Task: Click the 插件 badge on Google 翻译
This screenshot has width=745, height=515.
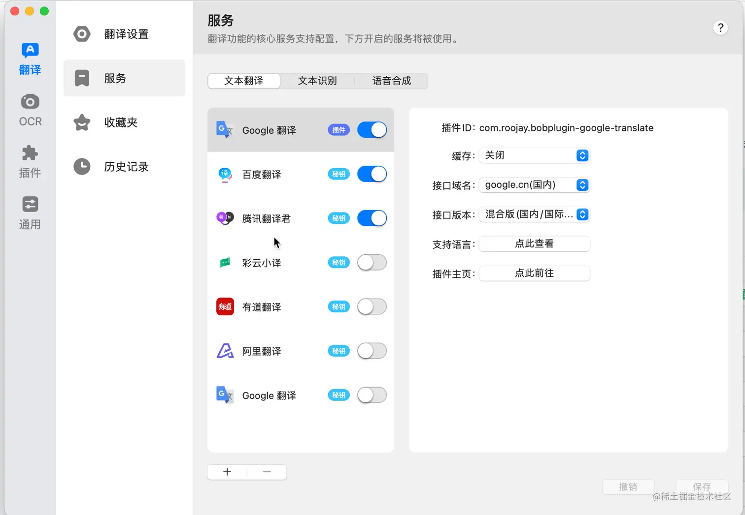Action: point(339,130)
